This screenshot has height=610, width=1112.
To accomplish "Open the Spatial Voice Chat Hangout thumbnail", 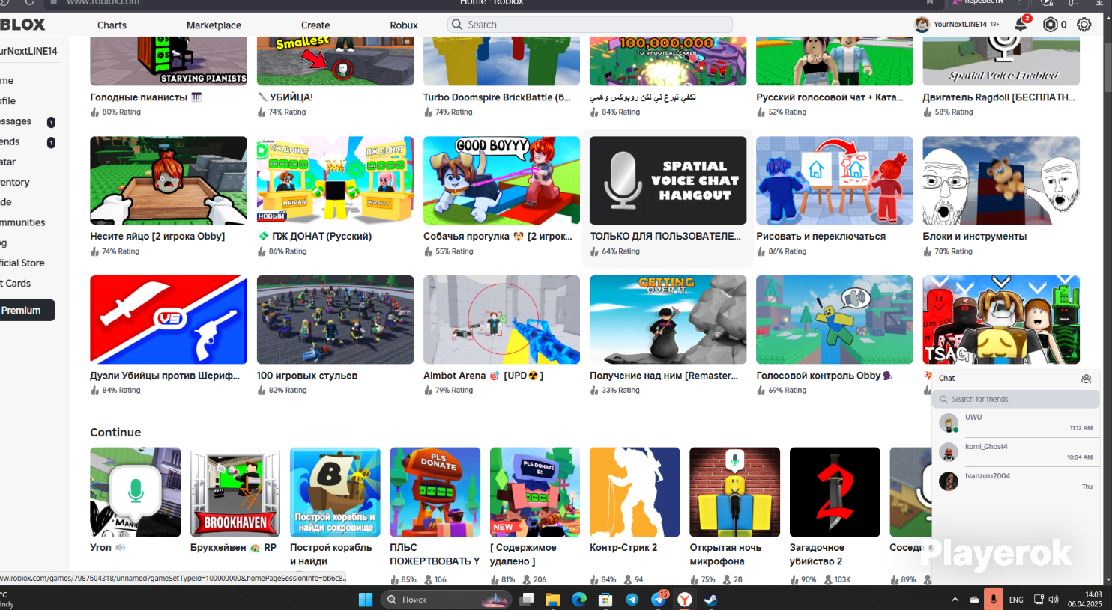I will pyautogui.click(x=668, y=180).
